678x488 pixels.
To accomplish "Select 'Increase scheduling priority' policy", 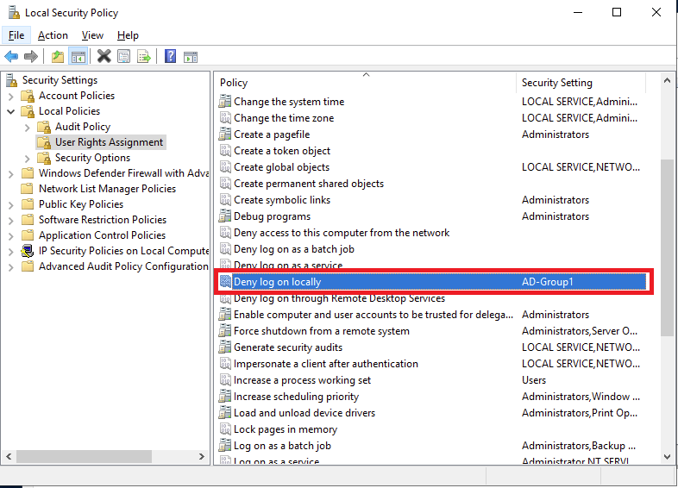I will coord(296,397).
